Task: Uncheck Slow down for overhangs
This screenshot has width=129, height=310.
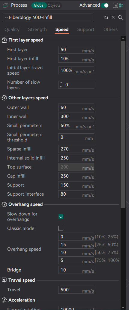Action: [61, 217]
